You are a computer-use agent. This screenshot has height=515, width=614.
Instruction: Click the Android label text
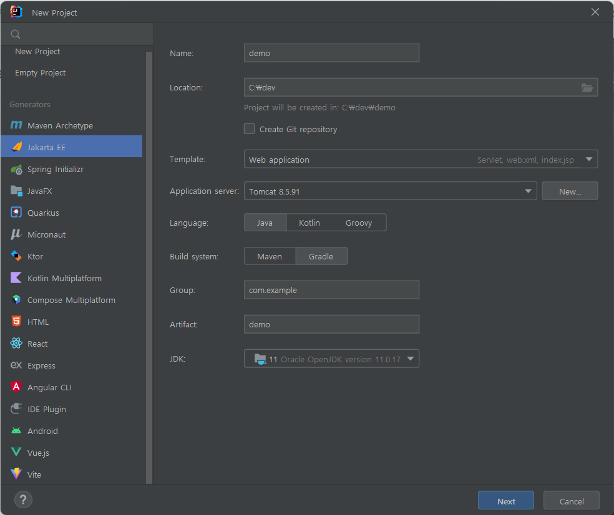pos(42,431)
